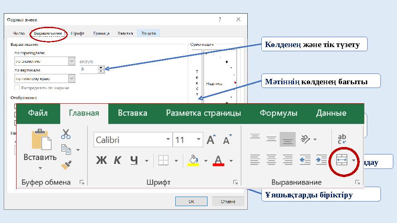Click the borders grid icon
The height and width of the screenshot is (223, 397).
tap(163, 160)
